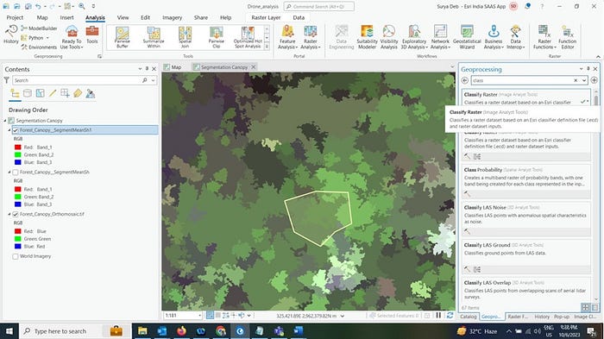Close the Segmentation Canopy view tab
This screenshot has width=604, height=339.
click(254, 67)
